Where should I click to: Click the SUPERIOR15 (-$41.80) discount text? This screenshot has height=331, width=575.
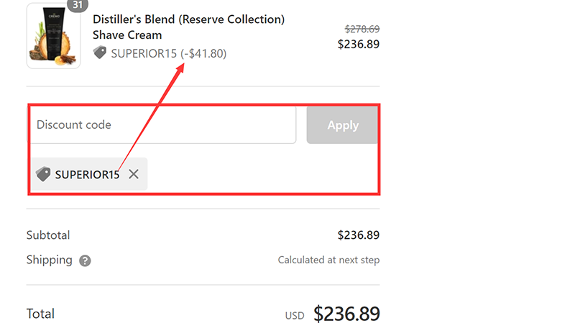click(168, 53)
